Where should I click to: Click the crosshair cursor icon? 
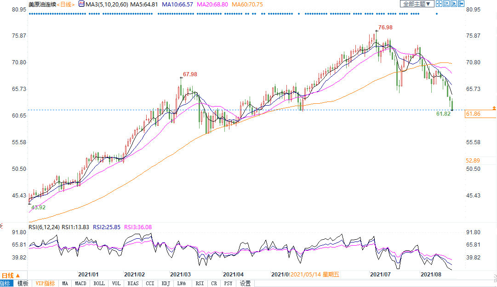439,4
